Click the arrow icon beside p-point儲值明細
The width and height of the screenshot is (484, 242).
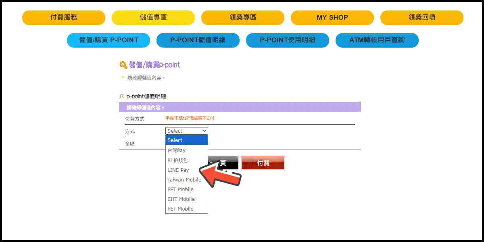pos(122,96)
